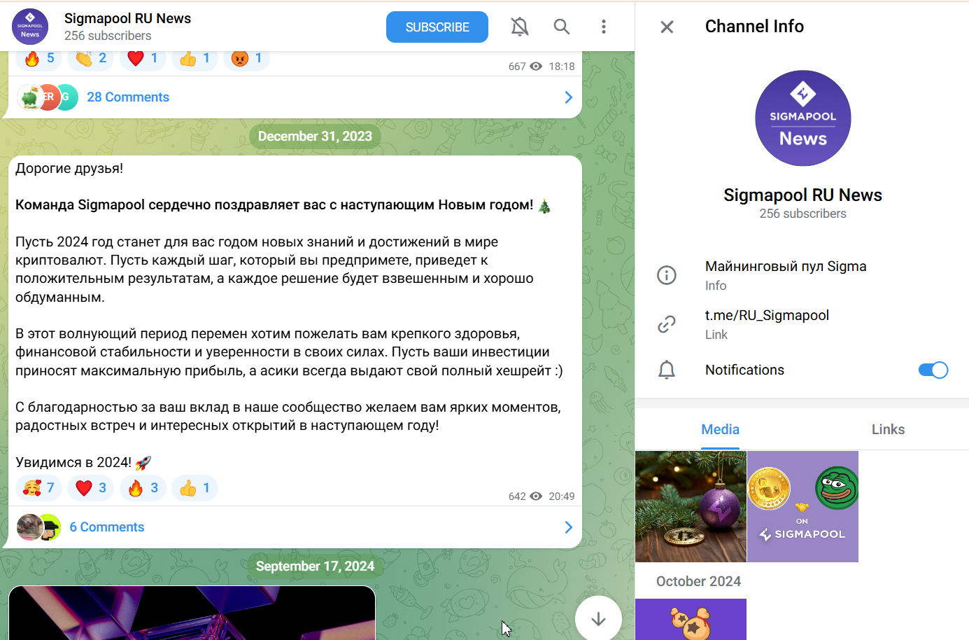
Task: Click the 20:49 message timestamp
Action: click(562, 496)
